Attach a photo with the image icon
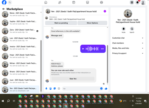 (x=50, y=88)
